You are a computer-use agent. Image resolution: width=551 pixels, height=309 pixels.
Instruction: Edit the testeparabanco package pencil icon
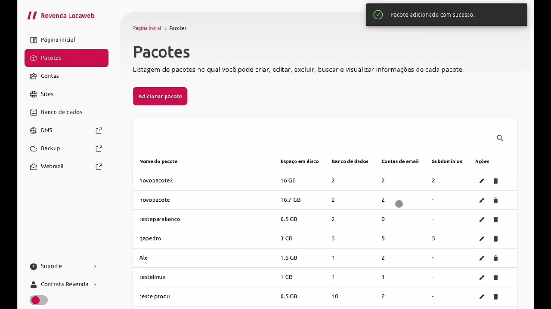(x=482, y=220)
